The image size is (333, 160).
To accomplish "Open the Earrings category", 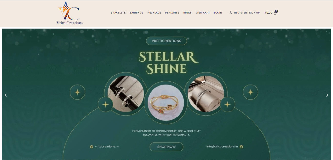I will tap(136, 13).
